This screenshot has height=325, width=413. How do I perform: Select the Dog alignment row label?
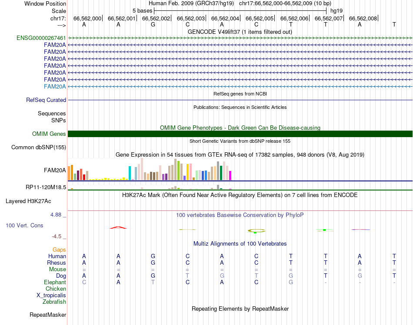coord(61,276)
